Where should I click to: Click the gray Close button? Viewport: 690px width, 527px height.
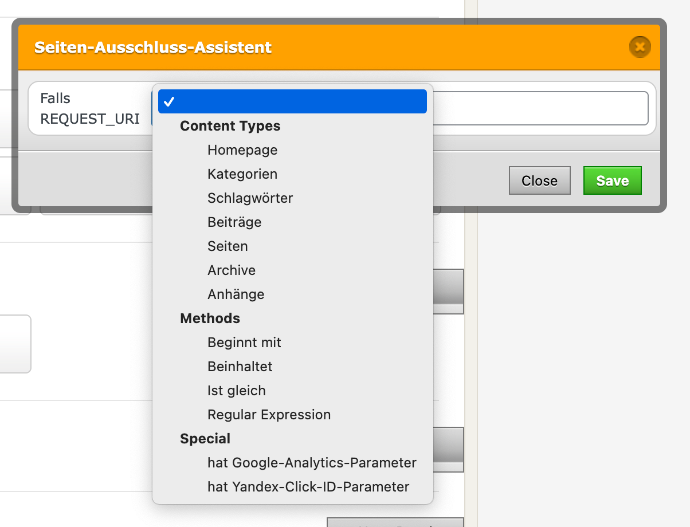tap(539, 181)
